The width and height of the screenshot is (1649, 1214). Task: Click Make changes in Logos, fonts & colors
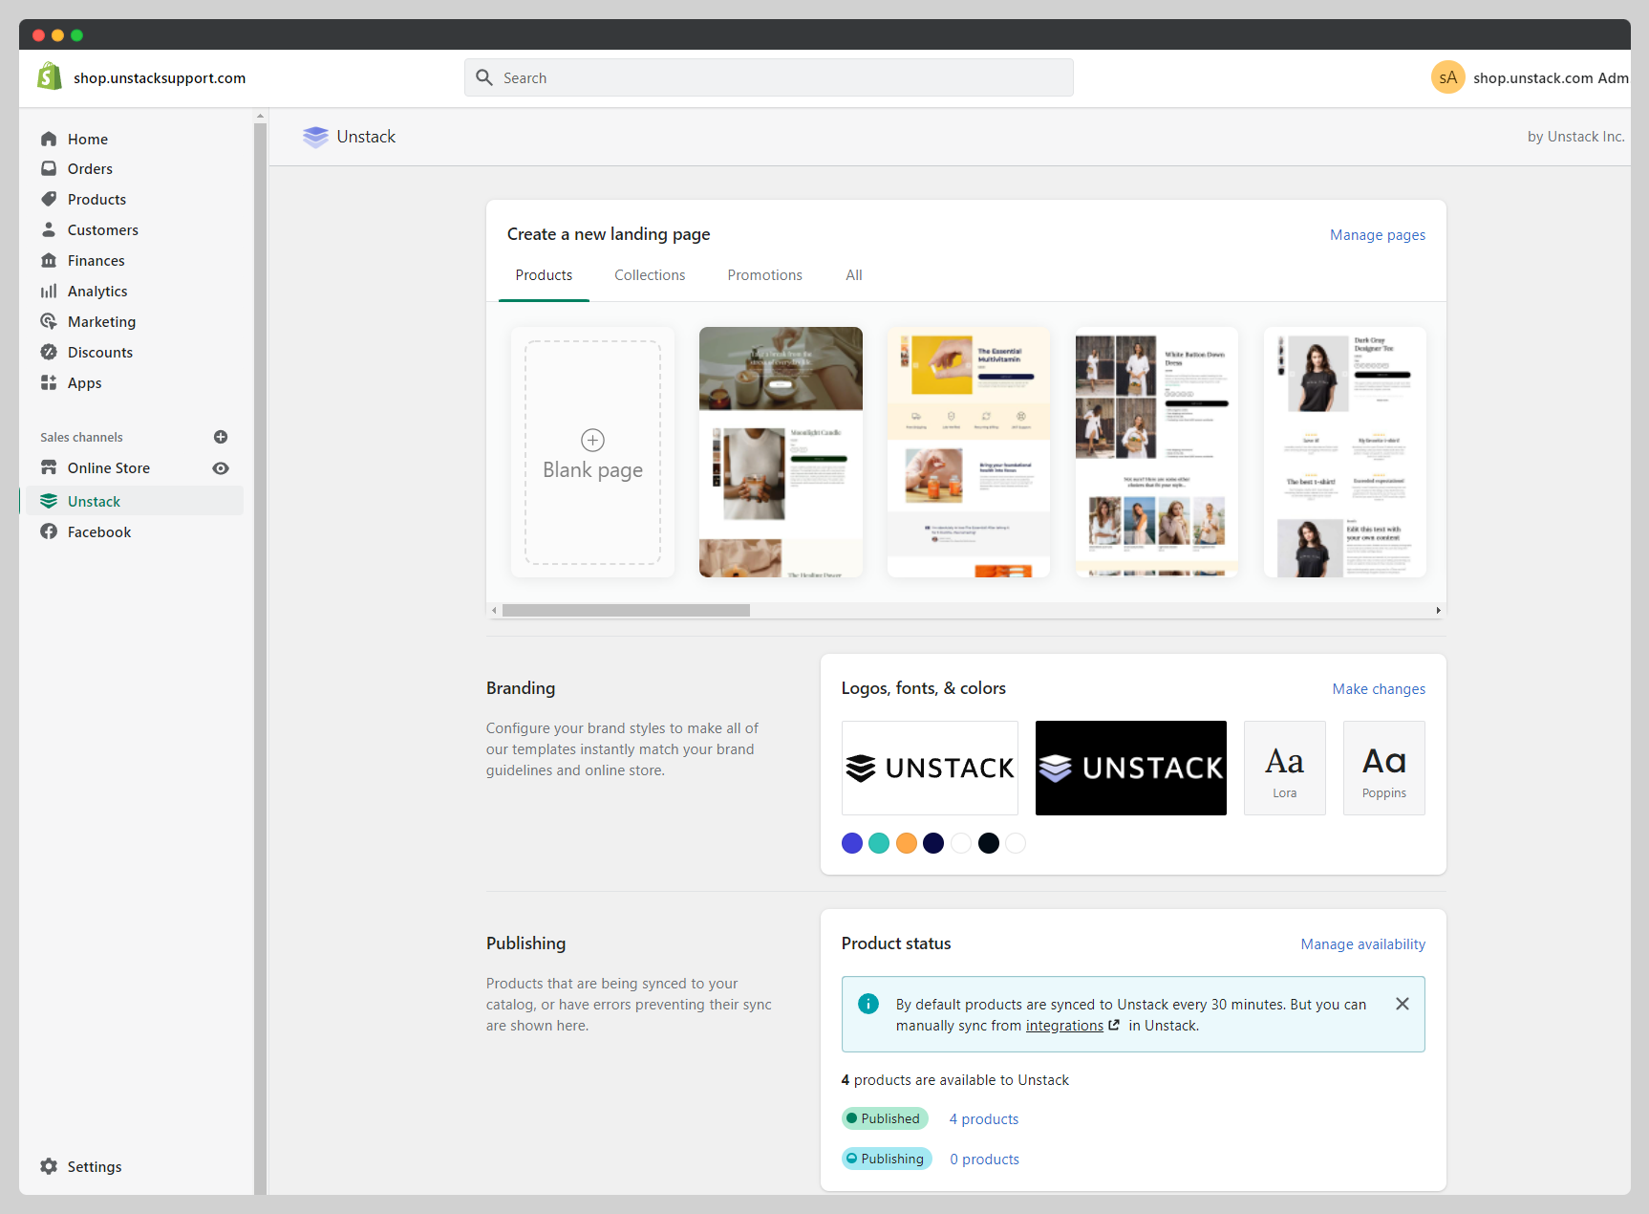(x=1379, y=688)
